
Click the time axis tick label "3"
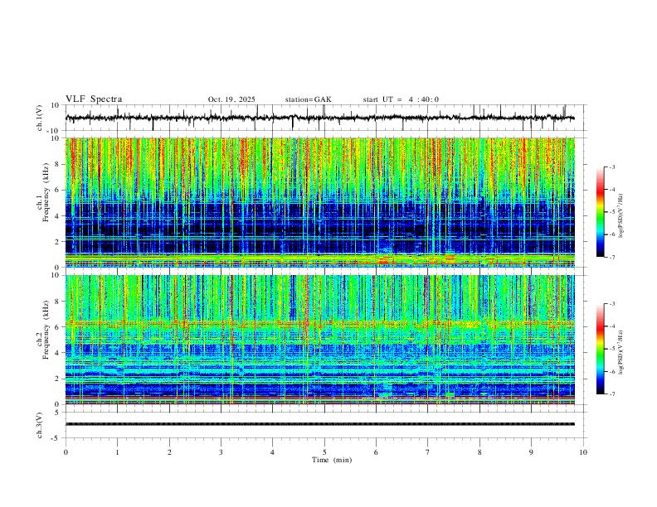click(x=221, y=452)
